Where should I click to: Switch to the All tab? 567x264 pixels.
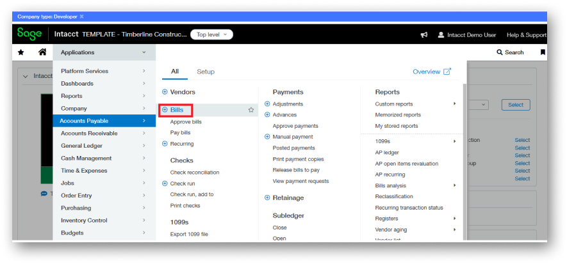(175, 72)
